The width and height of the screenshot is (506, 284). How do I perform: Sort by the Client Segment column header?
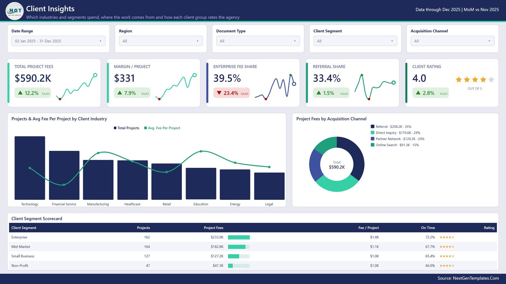point(24,228)
